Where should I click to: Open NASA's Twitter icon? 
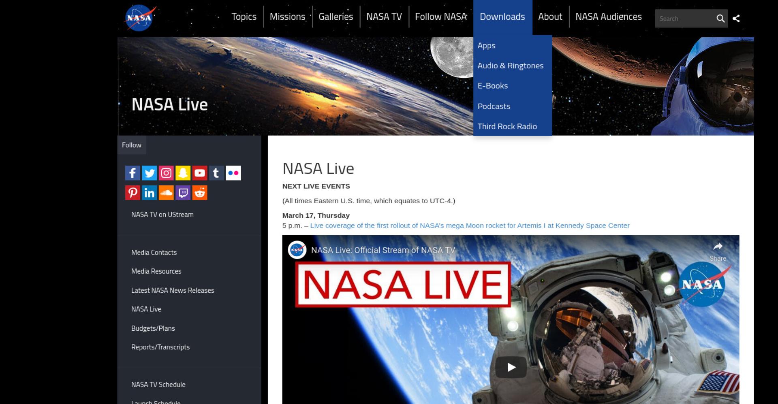pyautogui.click(x=150, y=173)
